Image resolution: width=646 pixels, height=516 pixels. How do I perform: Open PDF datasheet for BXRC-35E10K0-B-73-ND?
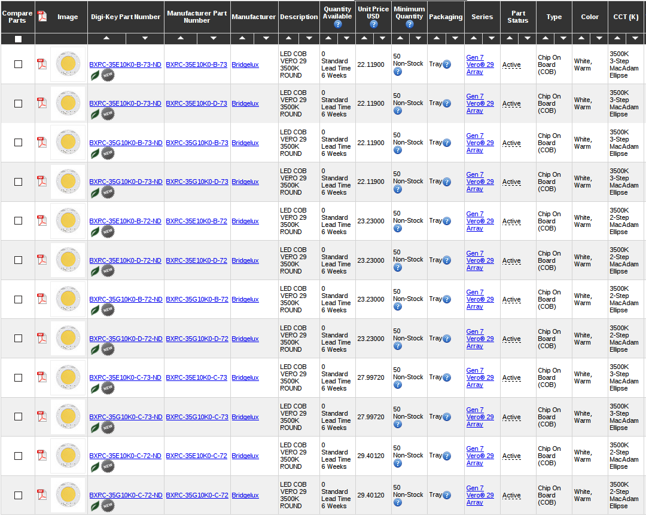pos(42,64)
